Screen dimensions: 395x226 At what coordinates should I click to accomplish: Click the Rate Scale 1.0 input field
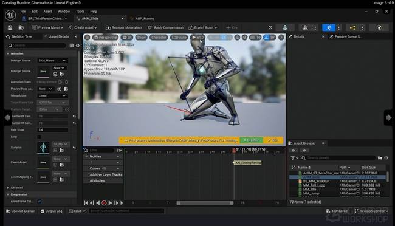click(52, 130)
